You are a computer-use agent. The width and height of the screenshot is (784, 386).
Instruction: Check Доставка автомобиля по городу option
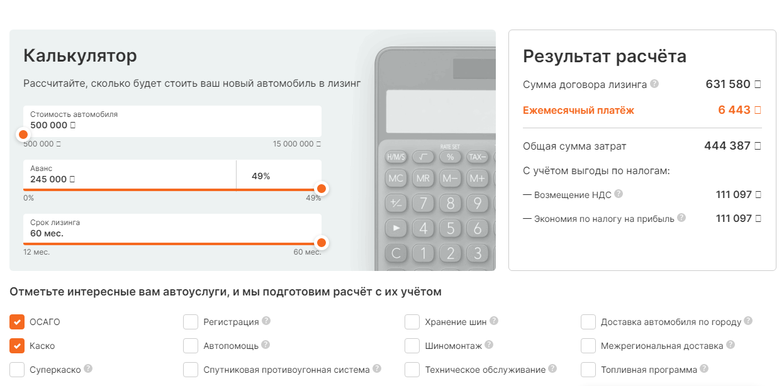(x=588, y=322)
